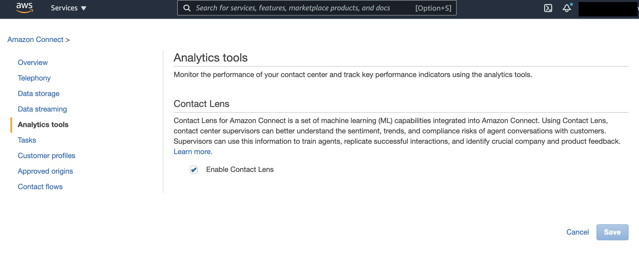
Task: Navigate to Tasks section
Action: 27,140
